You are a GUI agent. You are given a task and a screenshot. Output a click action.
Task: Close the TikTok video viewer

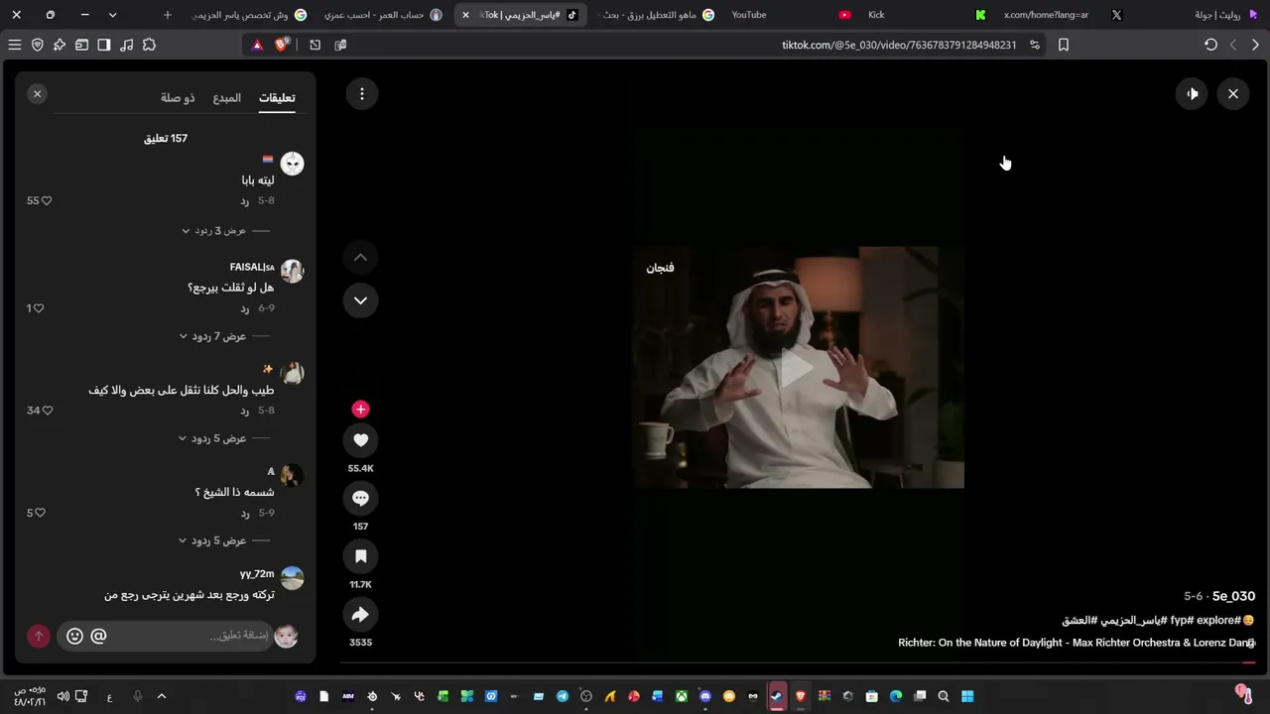click(x=1233, y=93)
